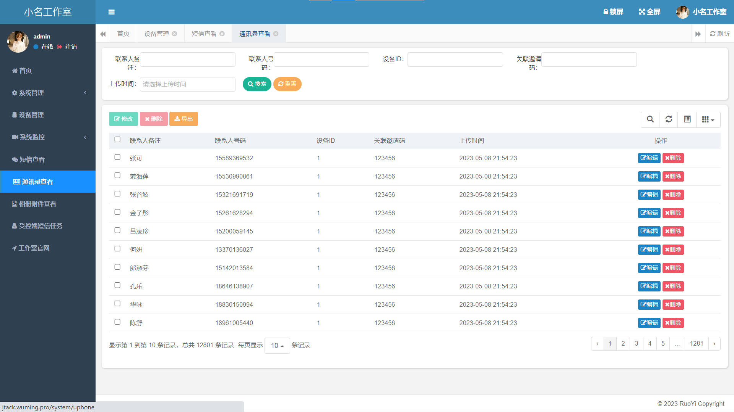Screen dimensions: 734x412
Task: Check the row checkbox for 吕凌珍
Action: coord(117,230)
